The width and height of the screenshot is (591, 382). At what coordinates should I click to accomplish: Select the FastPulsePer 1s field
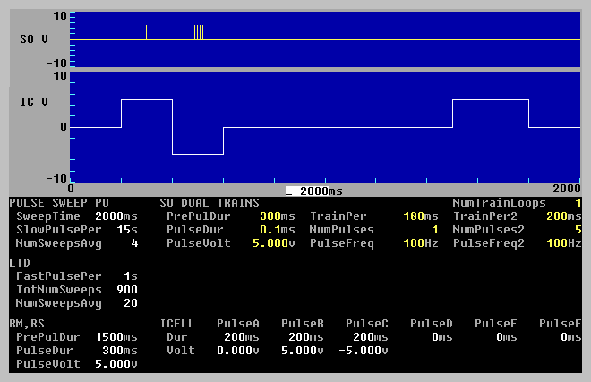[x=131, y=276]
